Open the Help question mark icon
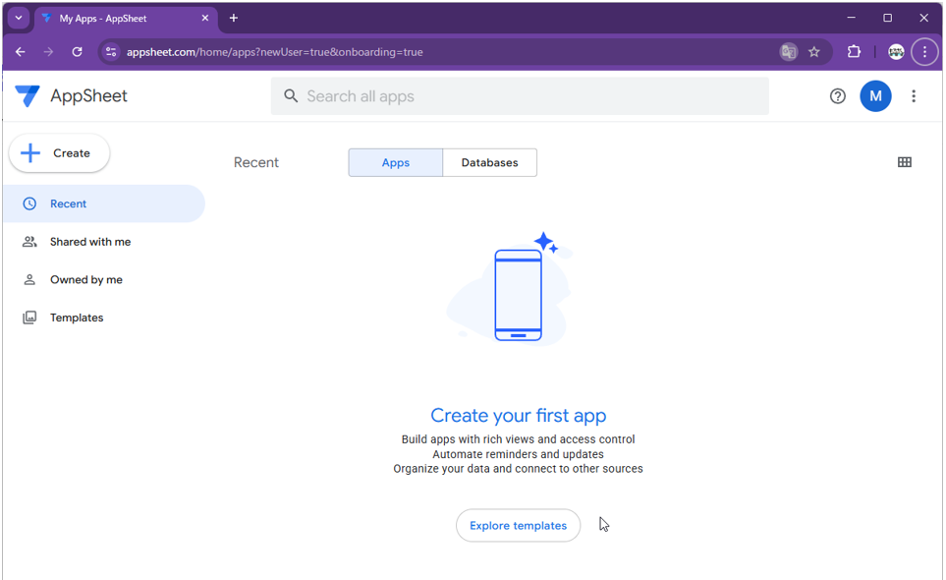The image size is (946, 580). 837,96
